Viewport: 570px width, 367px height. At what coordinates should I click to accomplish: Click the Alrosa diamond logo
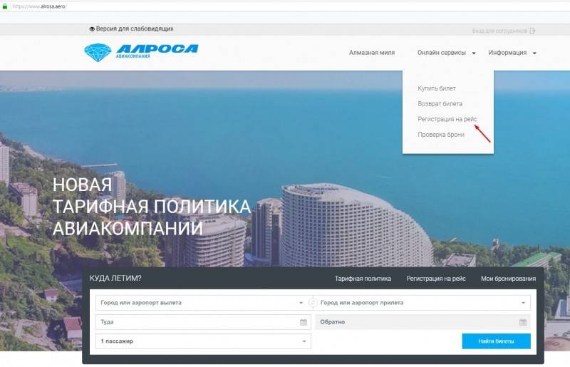click(x=98, y=52)
